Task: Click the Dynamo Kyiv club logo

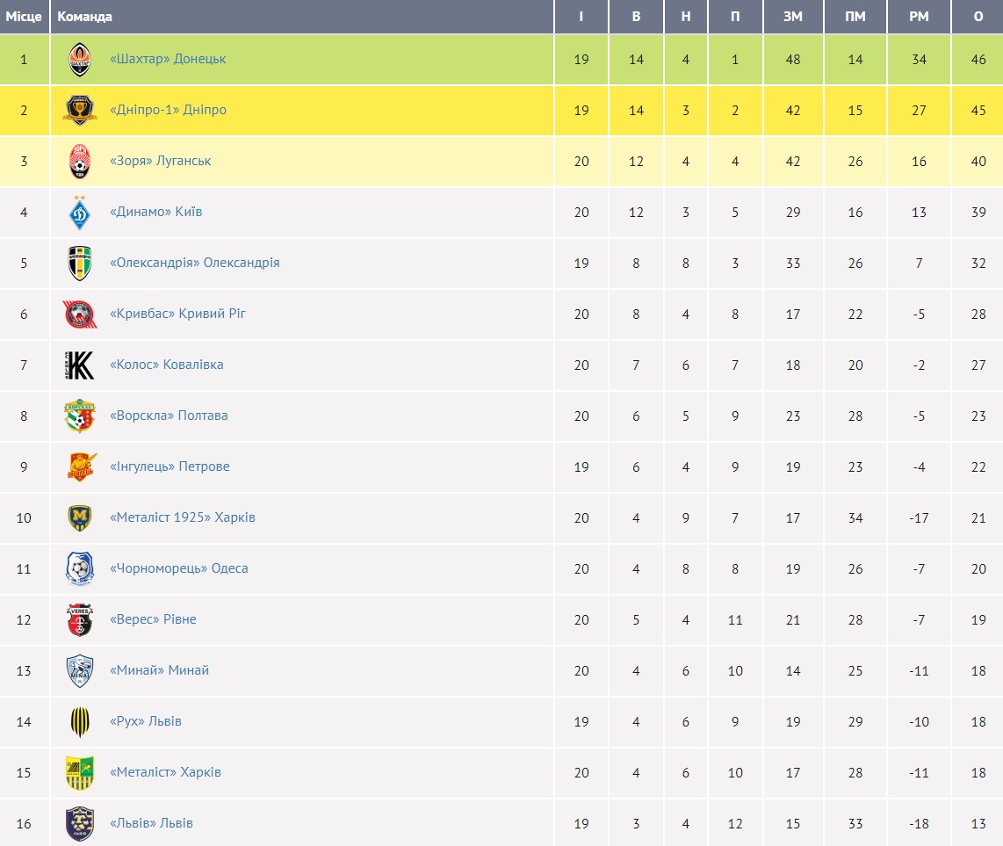Action: [80, 213]
